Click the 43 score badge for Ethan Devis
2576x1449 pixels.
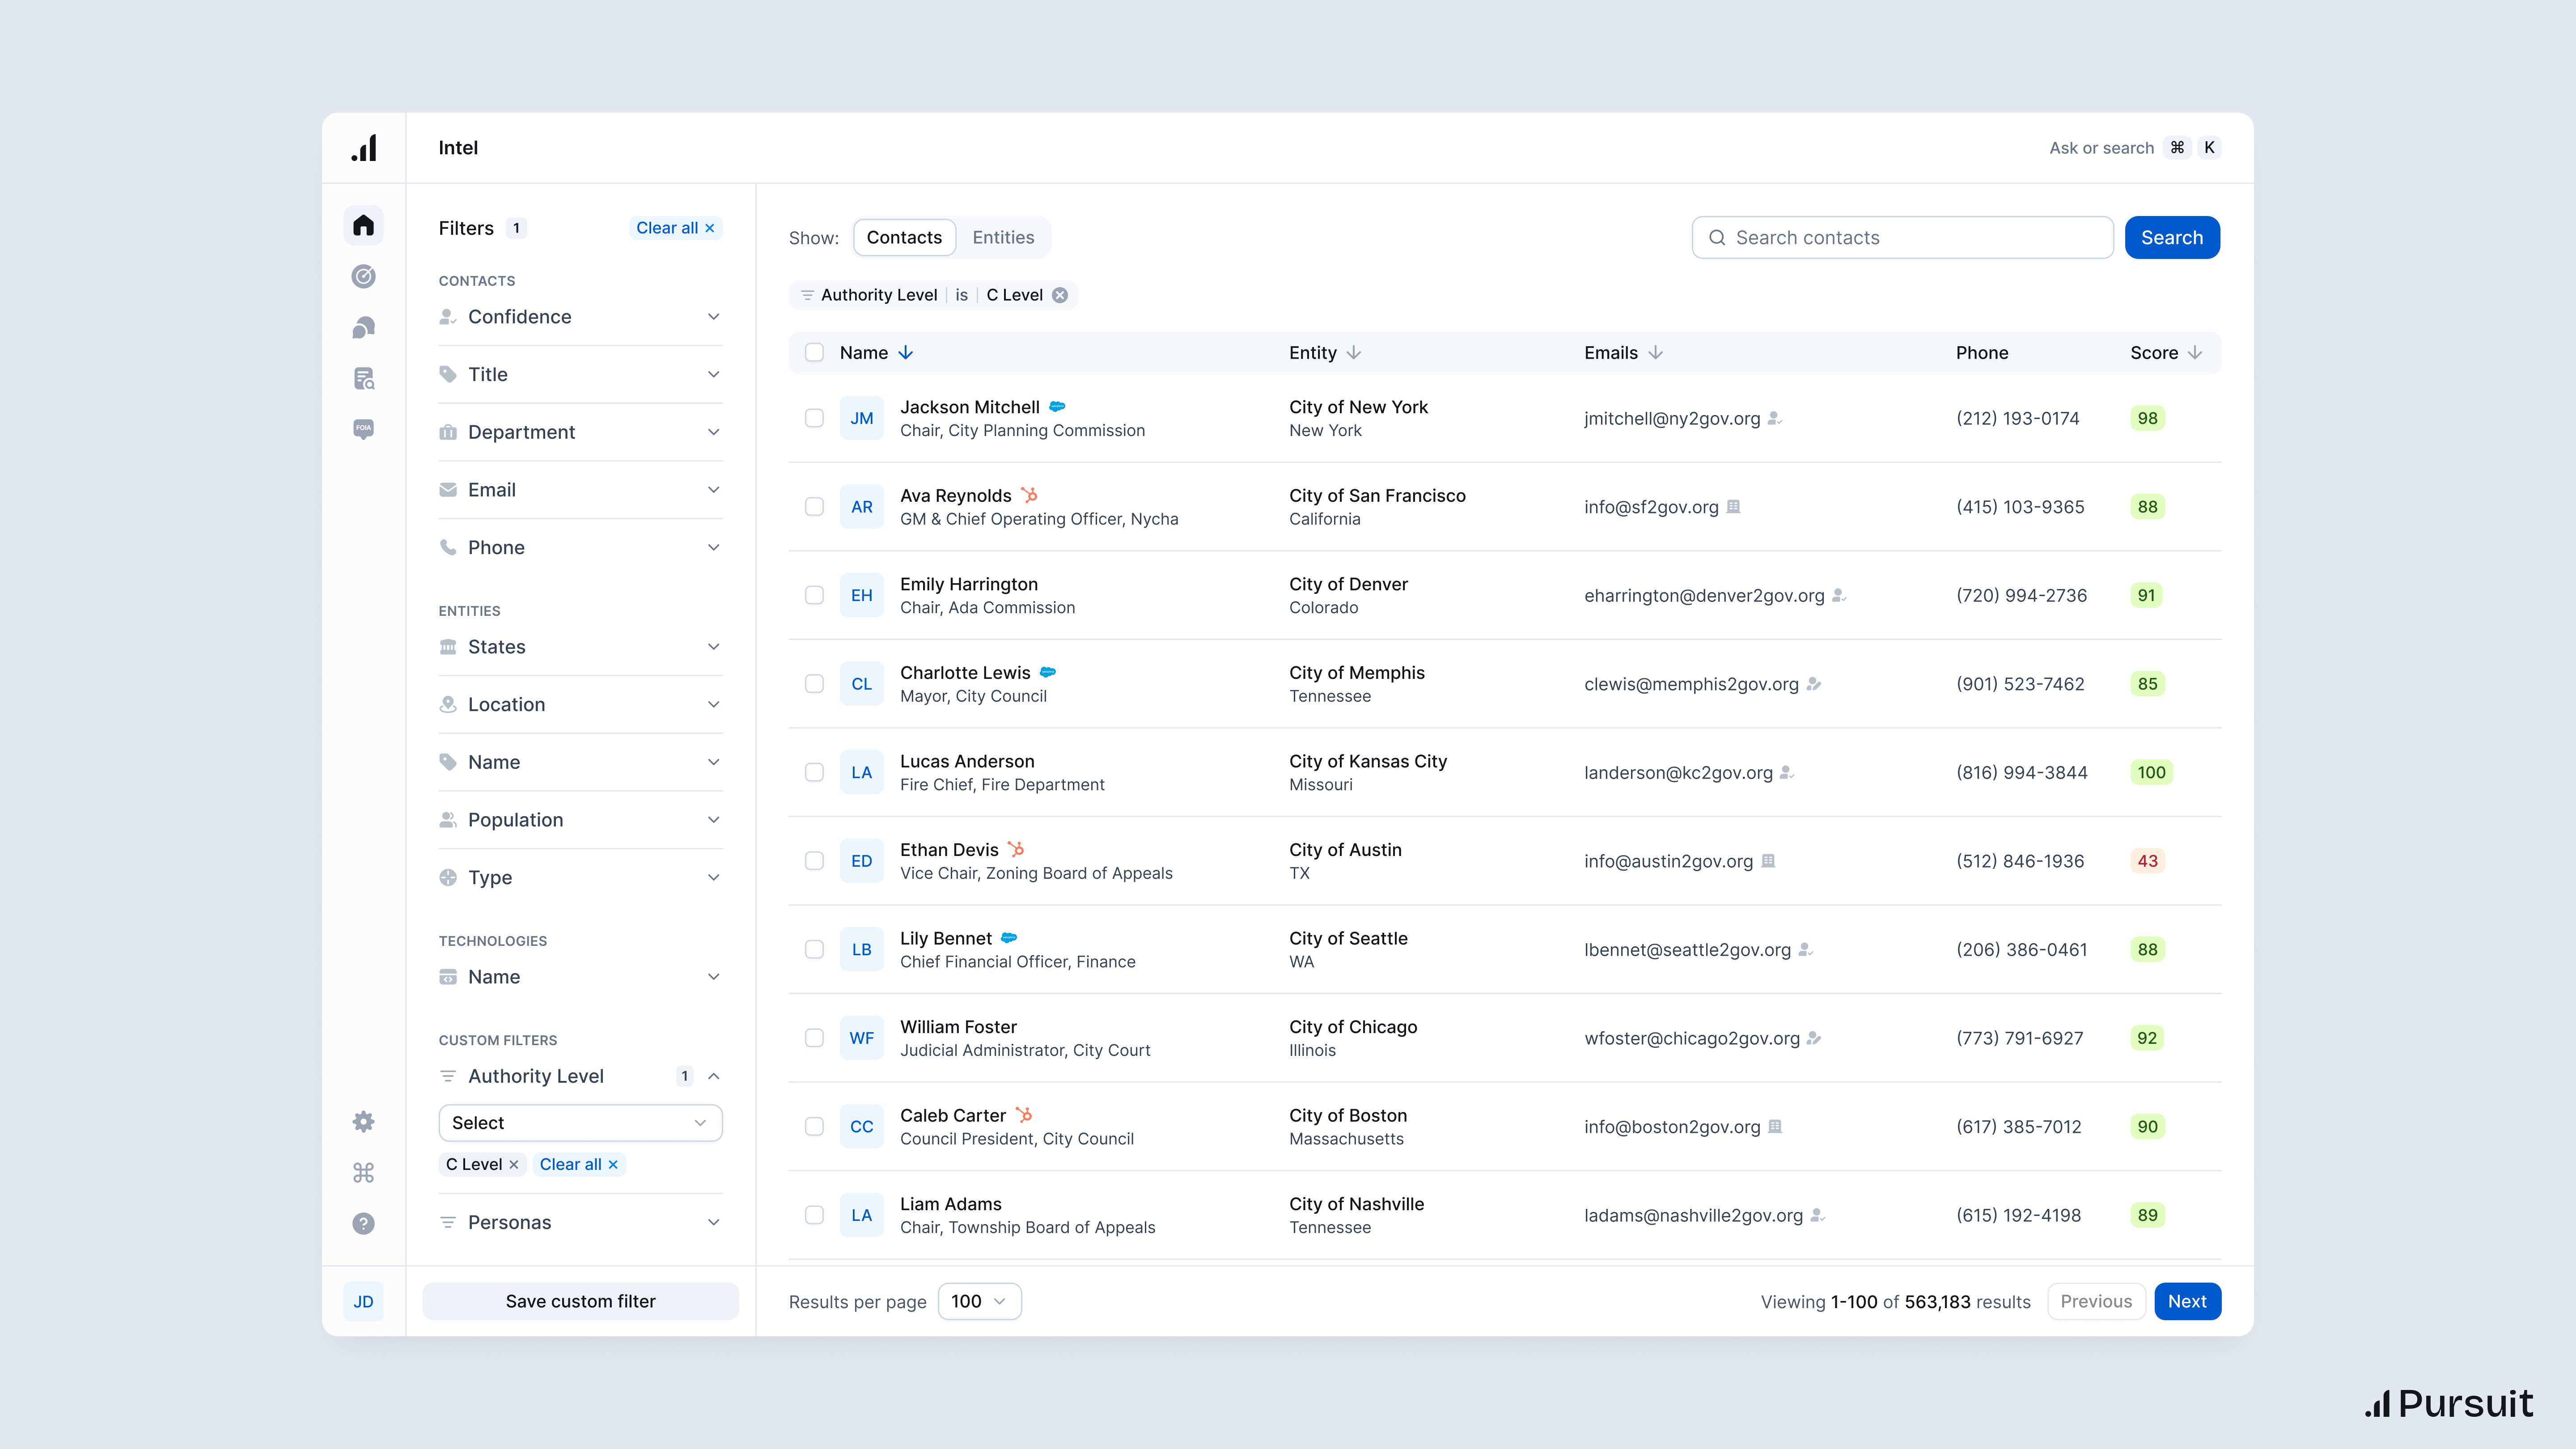[x=2147, y=861]
